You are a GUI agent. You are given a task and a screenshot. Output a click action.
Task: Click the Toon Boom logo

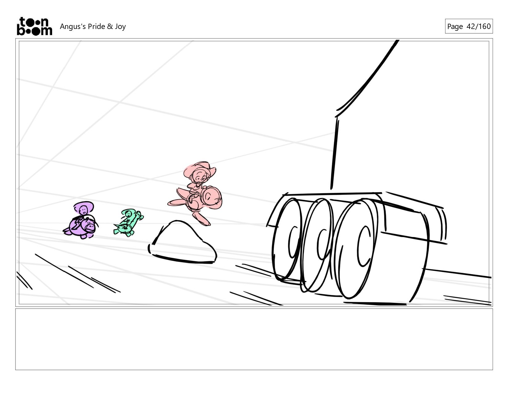[34, 26]
